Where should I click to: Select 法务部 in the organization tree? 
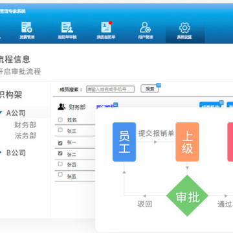tap(25, 136)
